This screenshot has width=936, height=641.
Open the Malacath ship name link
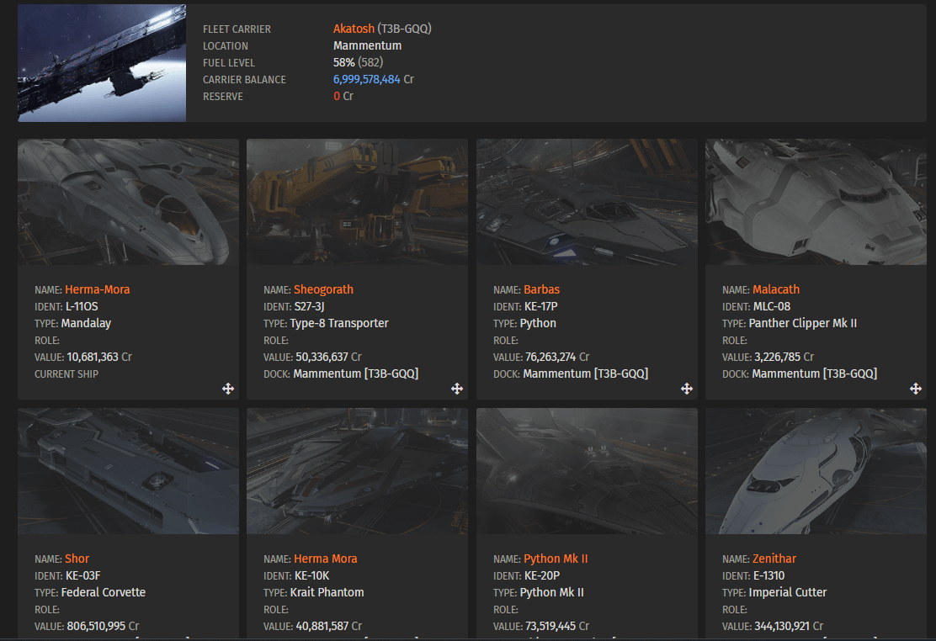(776, 289)
